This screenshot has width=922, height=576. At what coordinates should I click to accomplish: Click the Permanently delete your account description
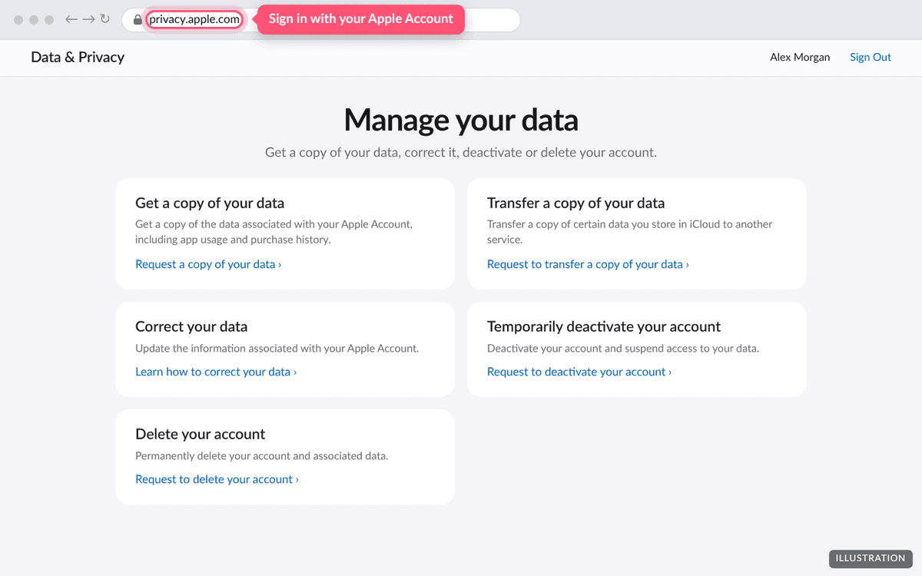pyautogui.click(x=262, y=455)
